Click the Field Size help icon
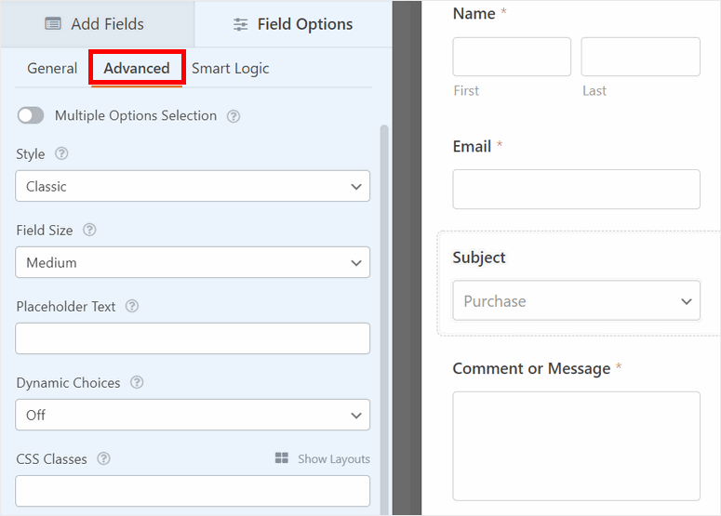Screen dimensions: 721x516 (89, 231)
